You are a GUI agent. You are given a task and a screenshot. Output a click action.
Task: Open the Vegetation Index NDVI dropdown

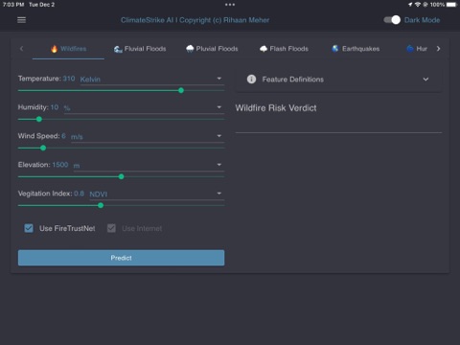(157, 194)
